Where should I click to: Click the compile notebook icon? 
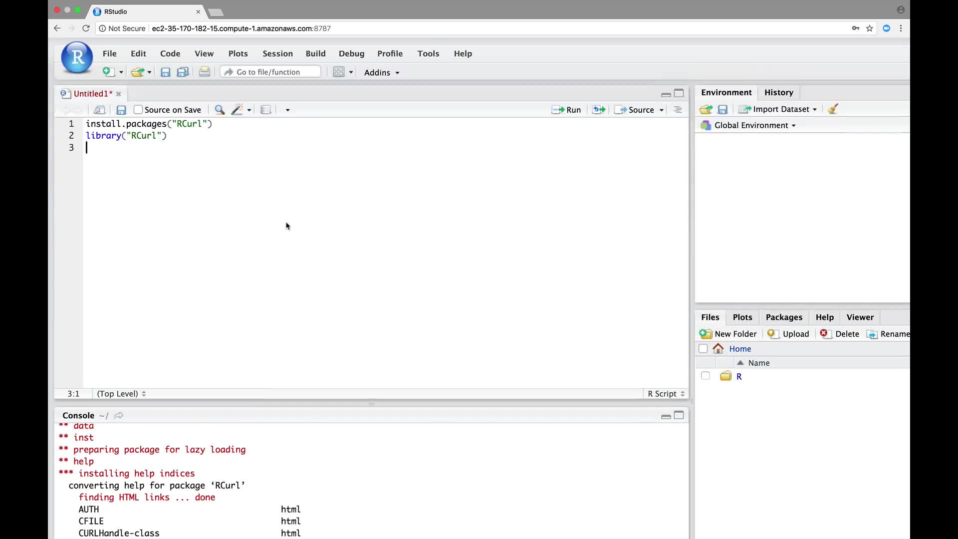[265, 110]
